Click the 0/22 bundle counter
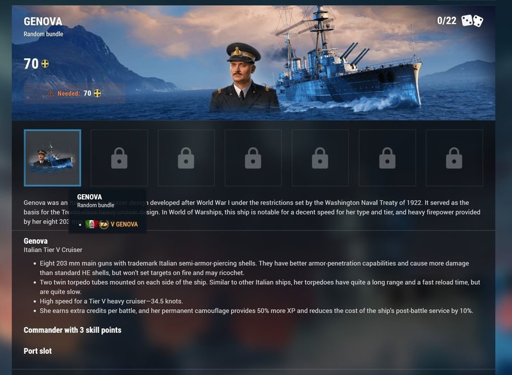This screenshot has height=375, width=512. click(447, 21)
